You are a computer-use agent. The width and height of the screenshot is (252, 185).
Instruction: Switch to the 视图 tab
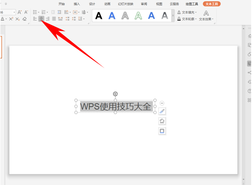point(159,4)
